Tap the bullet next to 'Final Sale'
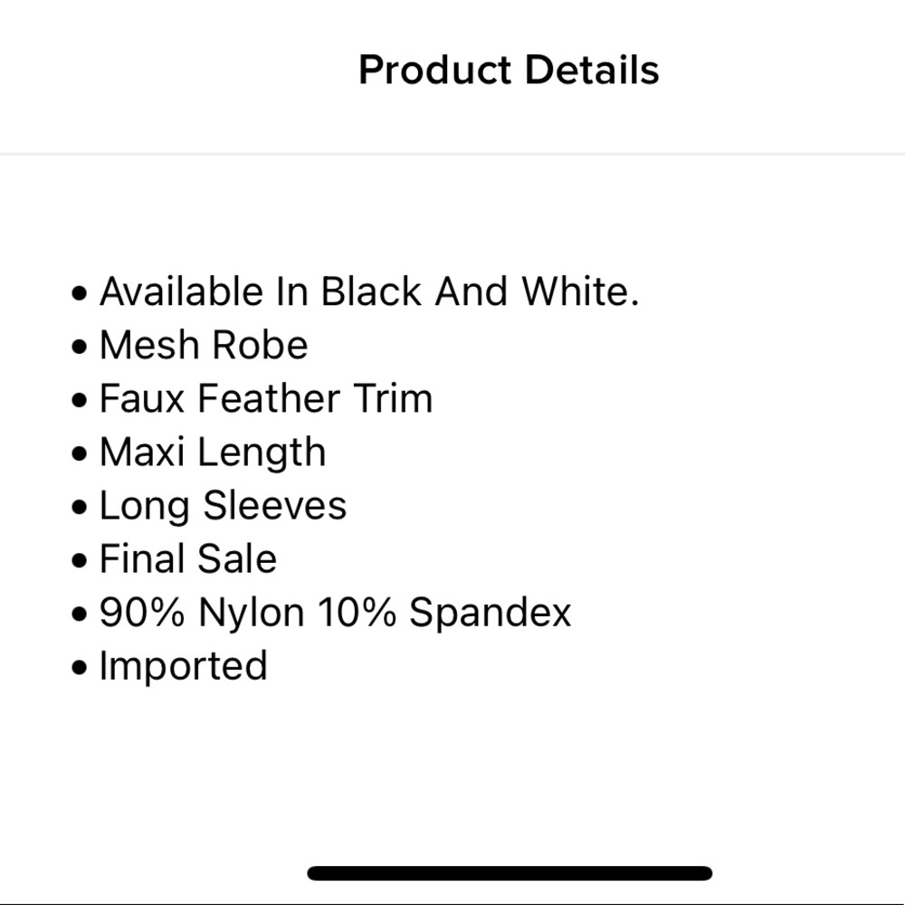 pyautogui.click(x=81, y=561)
